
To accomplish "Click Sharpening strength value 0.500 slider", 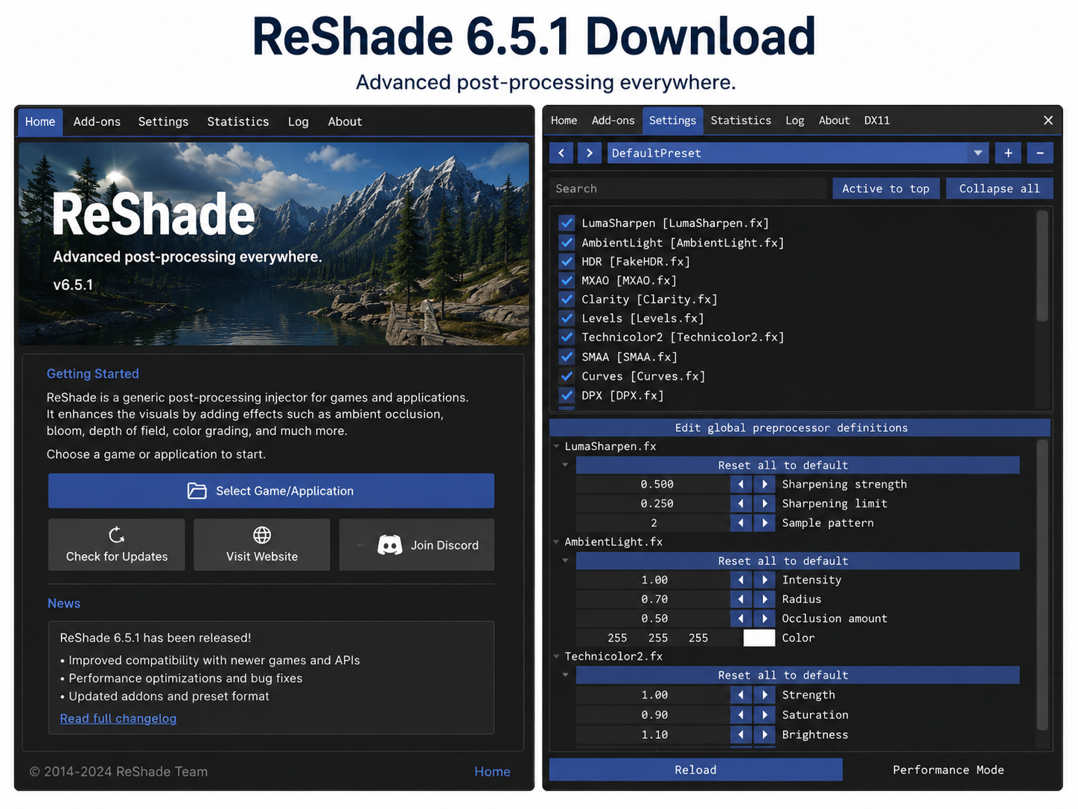I will pos(653,484).
